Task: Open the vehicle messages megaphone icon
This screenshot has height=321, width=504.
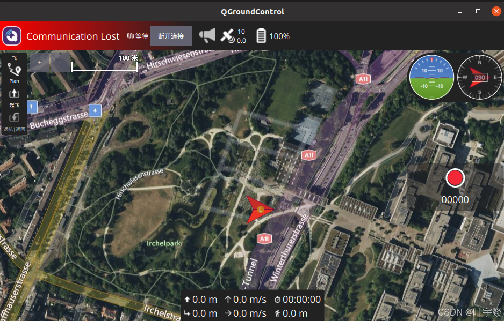Action: tap(207, 35)
